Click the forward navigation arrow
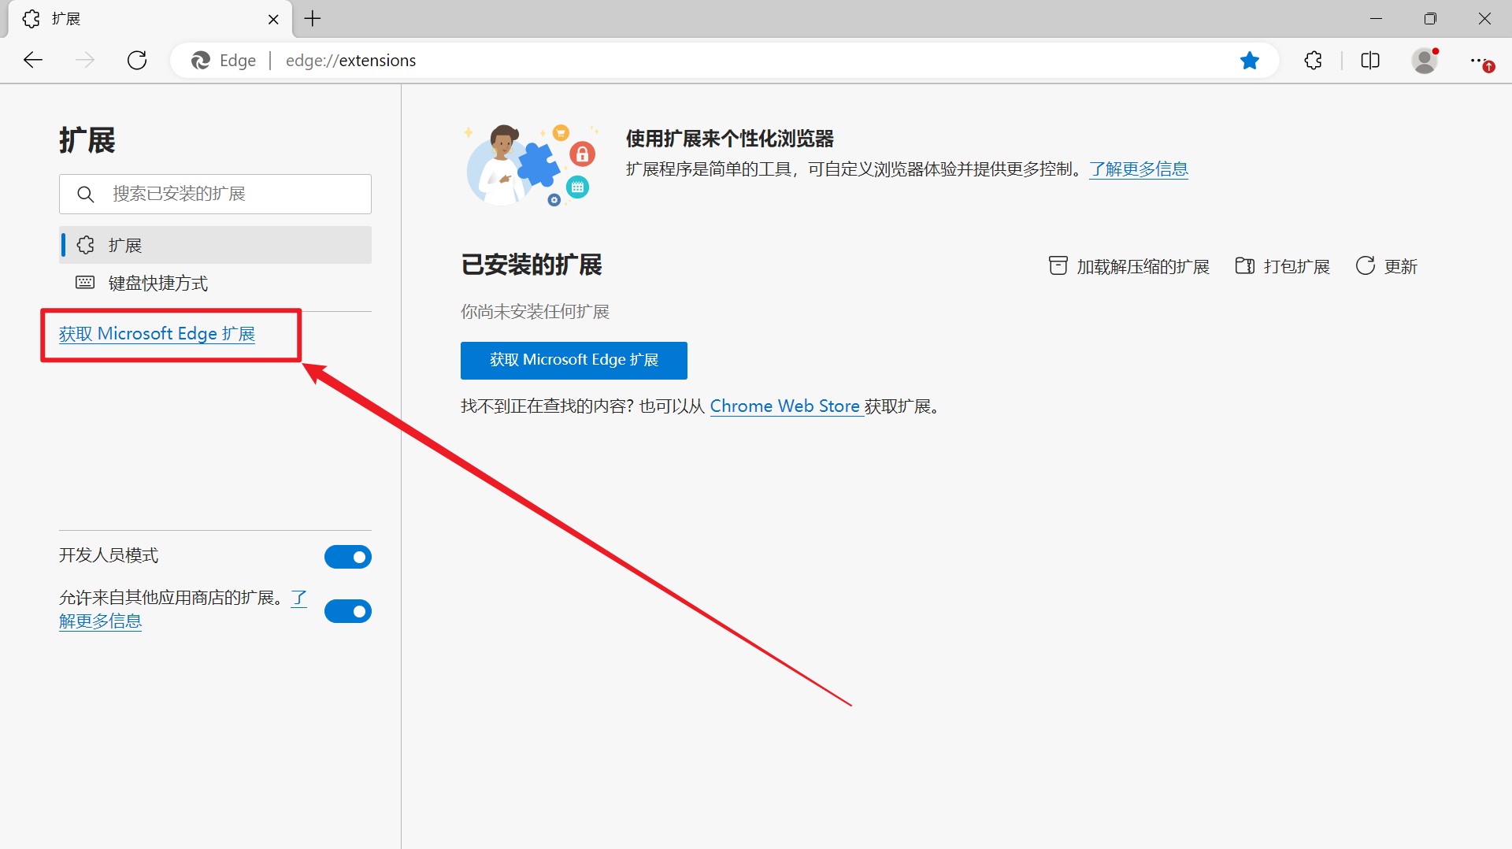 tap(85, 60)
